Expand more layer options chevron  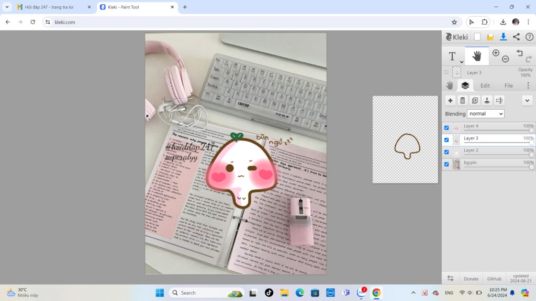[527, 100]
